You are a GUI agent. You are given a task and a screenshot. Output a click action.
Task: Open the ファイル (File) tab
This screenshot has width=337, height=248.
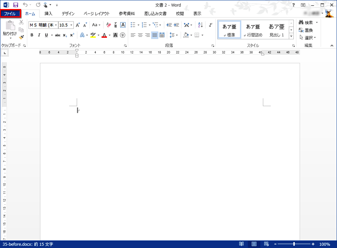[x=10, y=13]
